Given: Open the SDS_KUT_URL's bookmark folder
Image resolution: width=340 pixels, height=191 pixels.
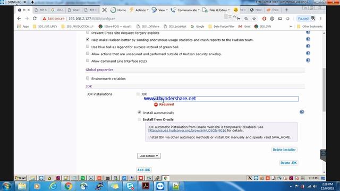Looking at the screenshot, I should 45,27.
